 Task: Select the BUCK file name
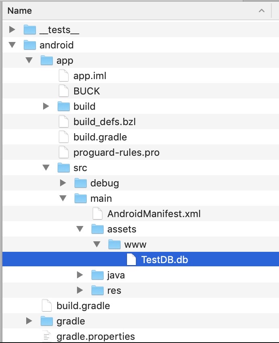[x=87, y=91]
